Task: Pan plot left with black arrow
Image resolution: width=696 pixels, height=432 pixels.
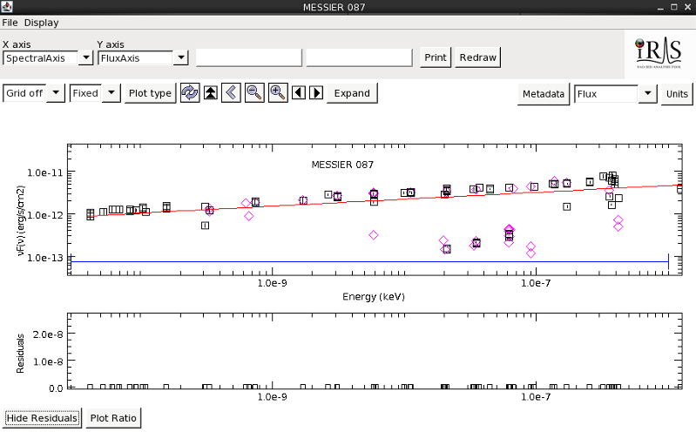Action: (x=298, y=93)
